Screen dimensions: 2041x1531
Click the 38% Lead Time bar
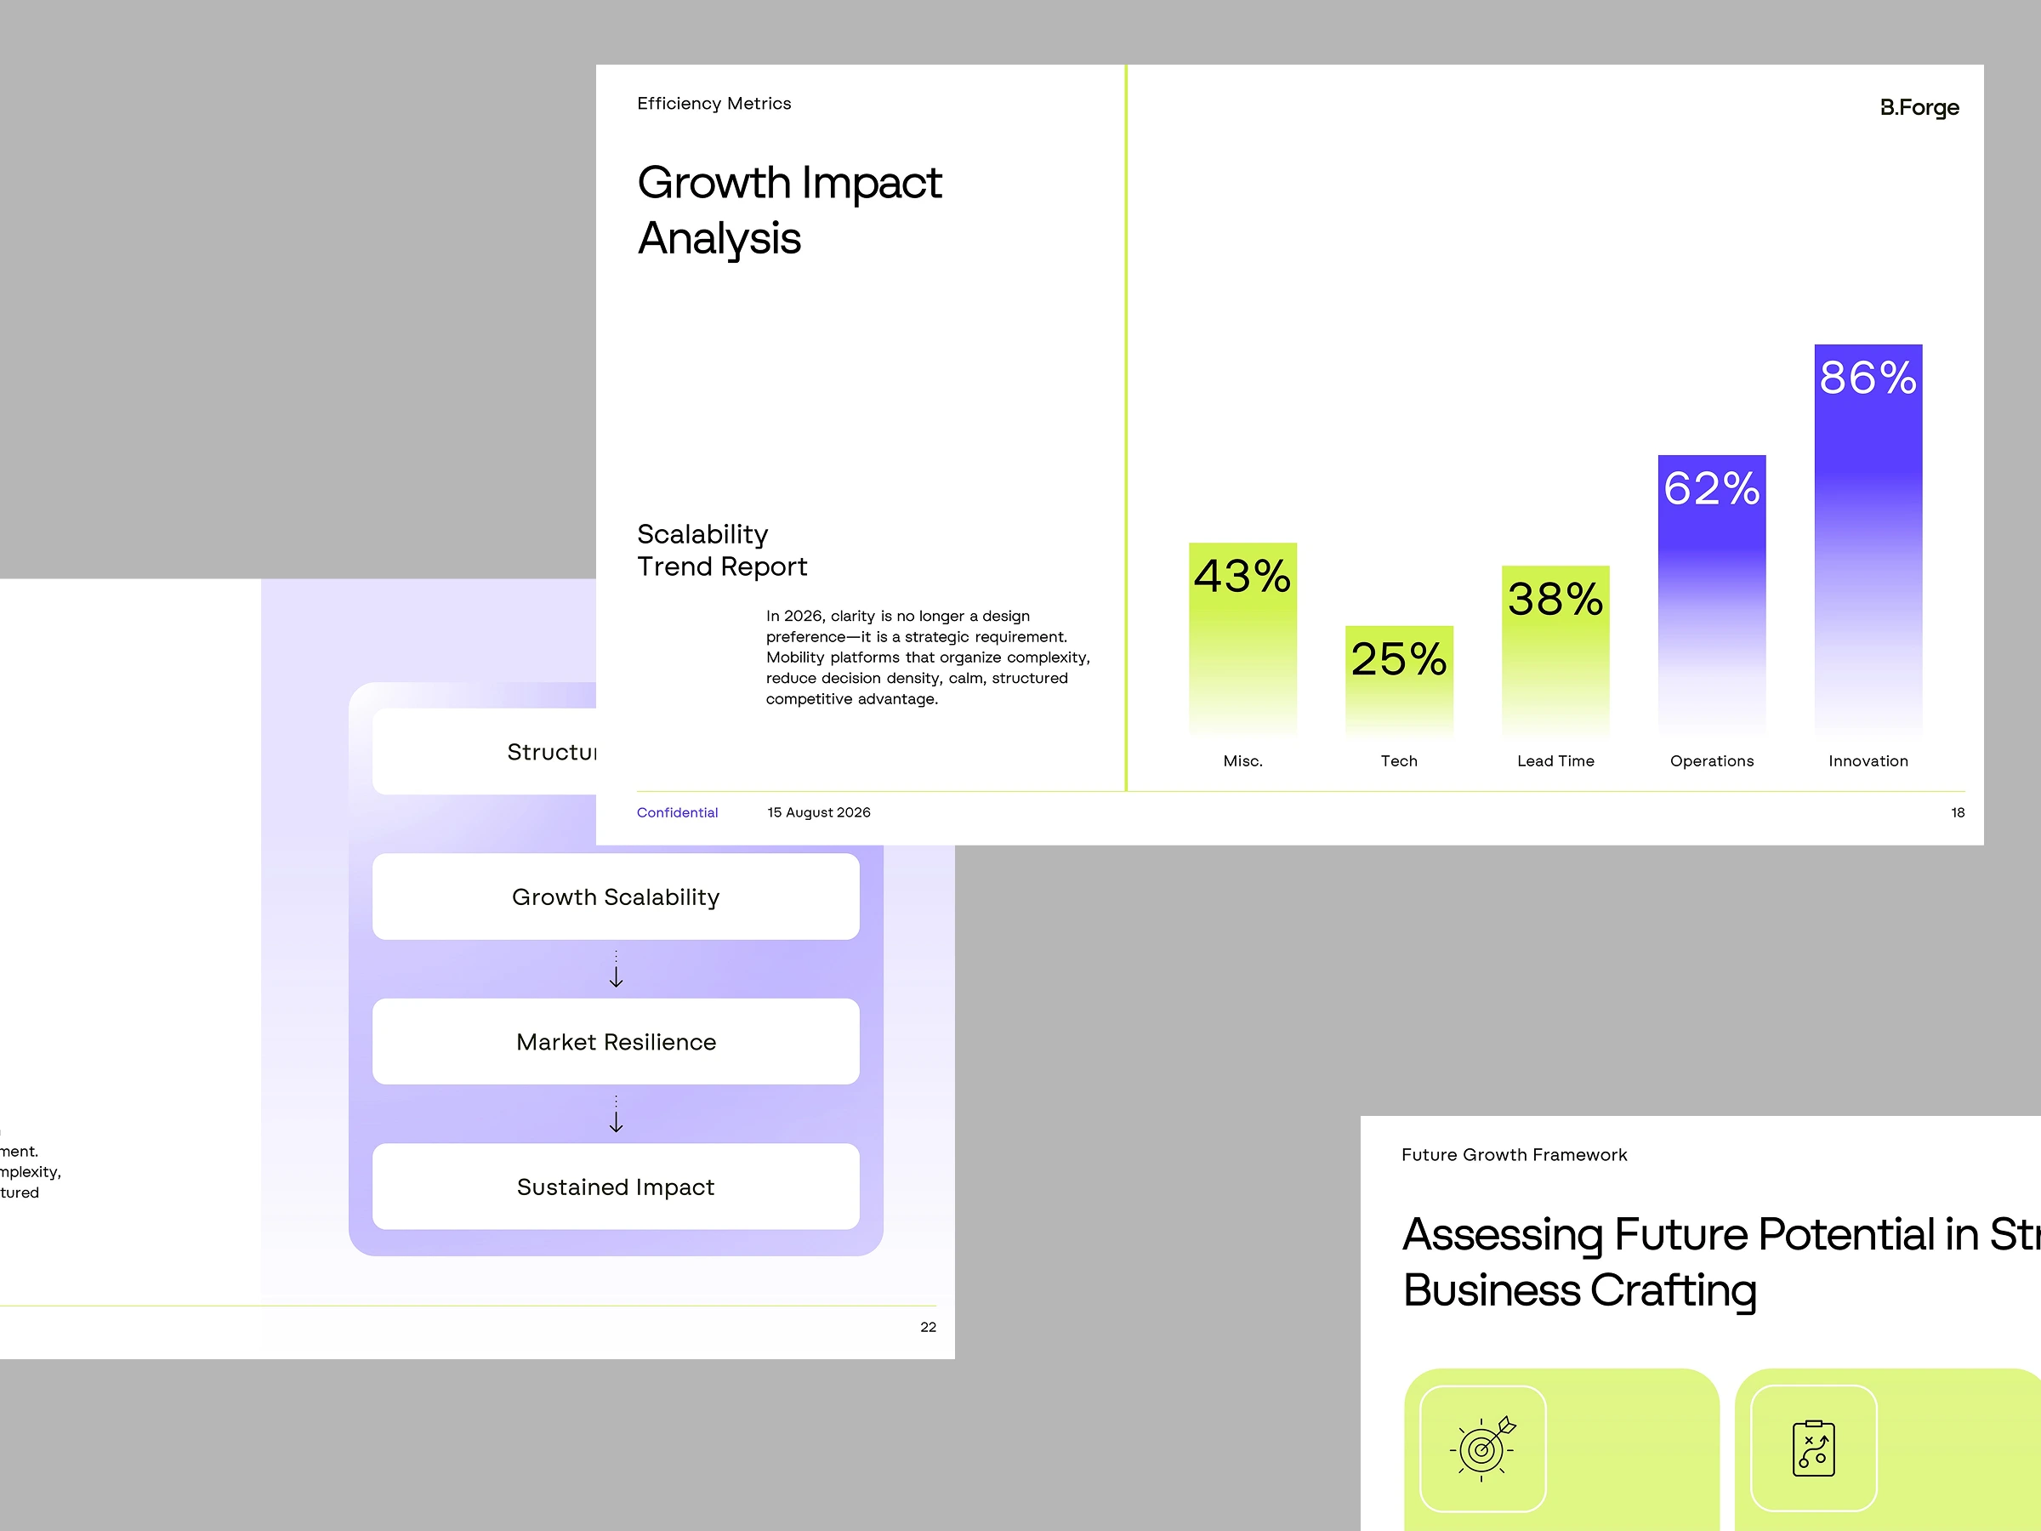[x=1555, y=652]
